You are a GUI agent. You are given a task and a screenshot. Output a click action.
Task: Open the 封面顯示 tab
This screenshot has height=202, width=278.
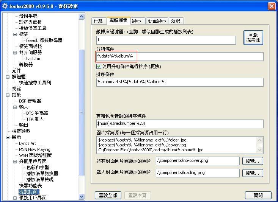click(157, 21)
